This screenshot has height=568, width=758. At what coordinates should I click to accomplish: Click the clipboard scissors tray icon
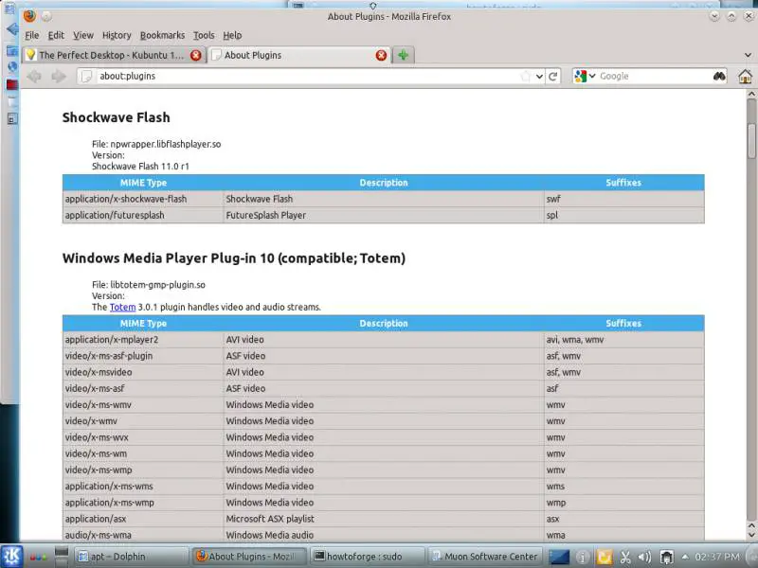coord(625,557)
